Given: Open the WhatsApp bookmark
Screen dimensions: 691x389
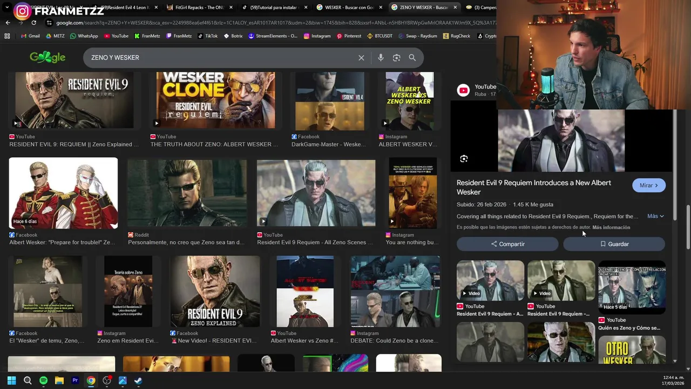Looking at the screenshot, I should pyautogui.click(x=84, y=36).
